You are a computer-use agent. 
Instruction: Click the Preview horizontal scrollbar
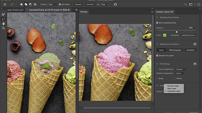pyautogui.click(x=117, y=108)
